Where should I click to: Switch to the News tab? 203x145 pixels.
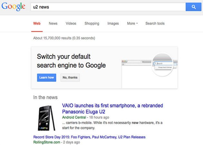53,24
